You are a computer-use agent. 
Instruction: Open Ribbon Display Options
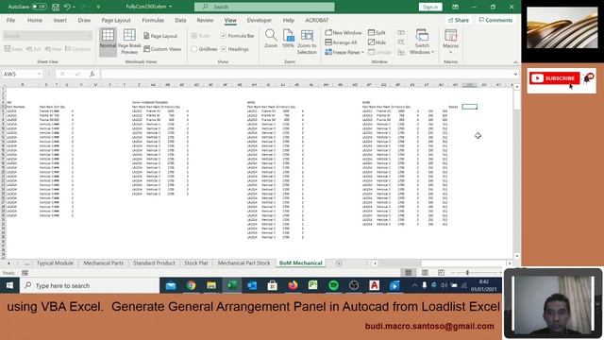(x=455, y=7)
